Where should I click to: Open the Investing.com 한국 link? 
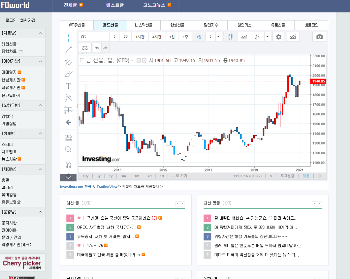point(75,187)
